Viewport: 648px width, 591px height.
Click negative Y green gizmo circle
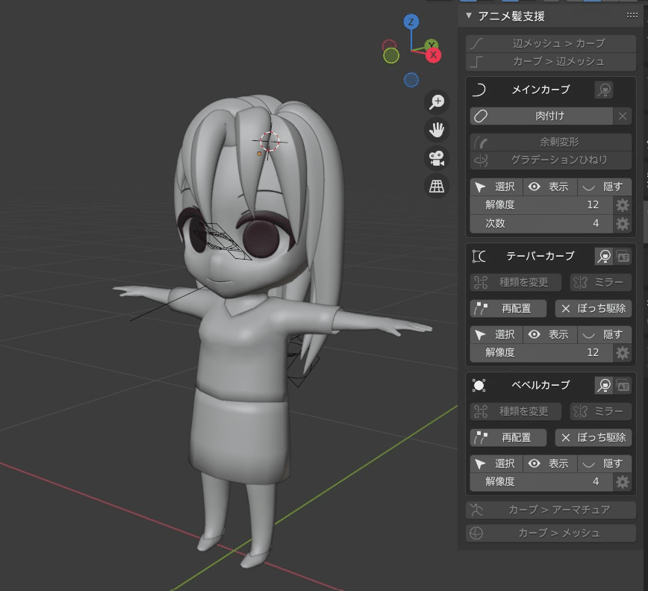click(x=391, y=56)
